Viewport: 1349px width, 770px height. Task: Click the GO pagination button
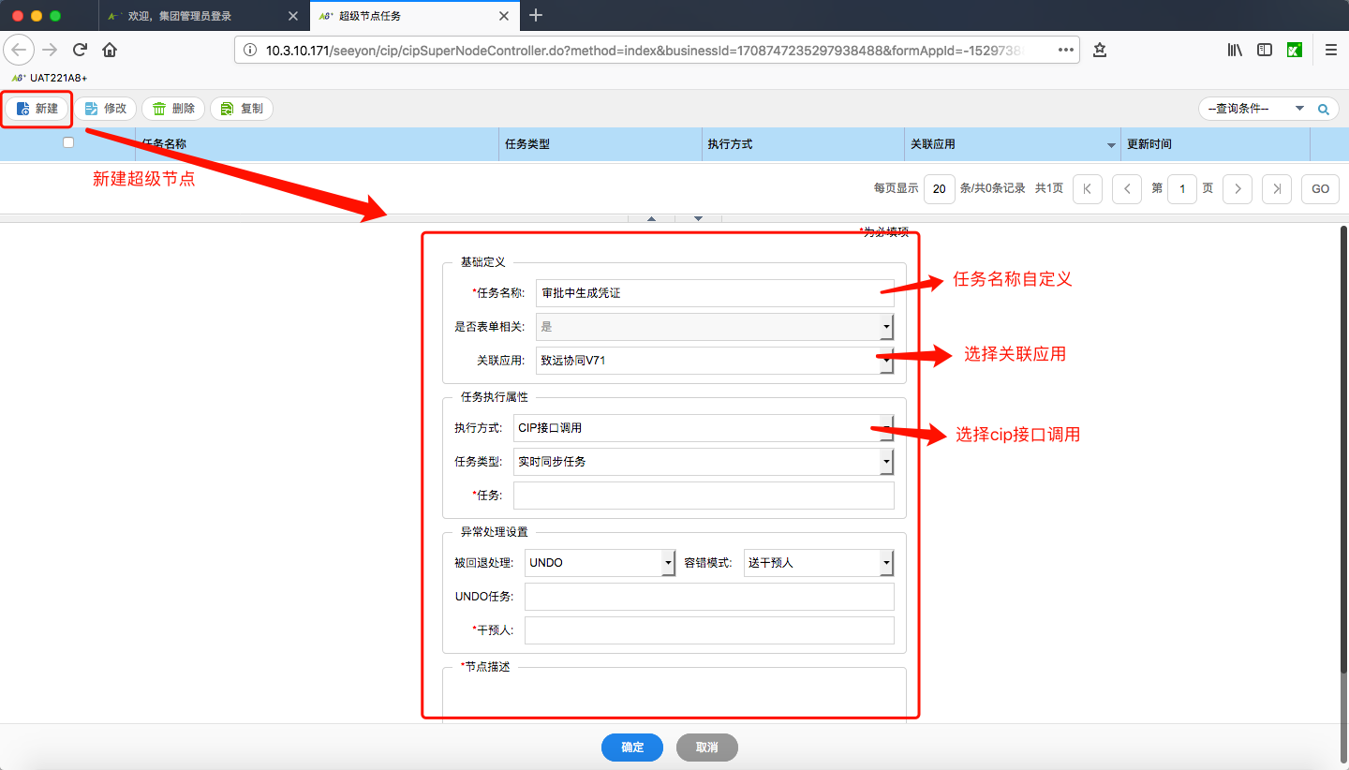pyautogui.click(x=1320, y=188)
